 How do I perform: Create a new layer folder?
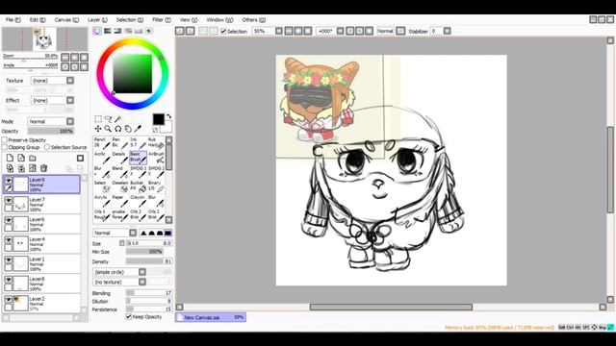(33, 158)
